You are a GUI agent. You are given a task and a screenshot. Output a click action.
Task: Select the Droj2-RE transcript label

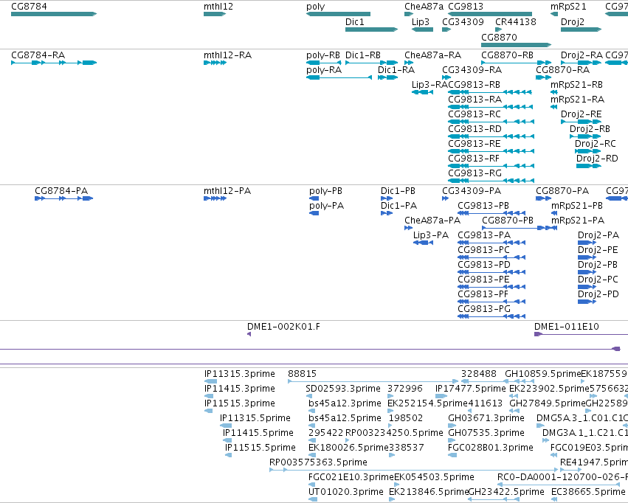[582, 114]
